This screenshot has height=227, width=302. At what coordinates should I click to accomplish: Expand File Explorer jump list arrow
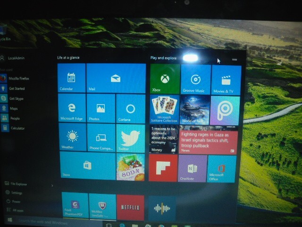(52, 185)
